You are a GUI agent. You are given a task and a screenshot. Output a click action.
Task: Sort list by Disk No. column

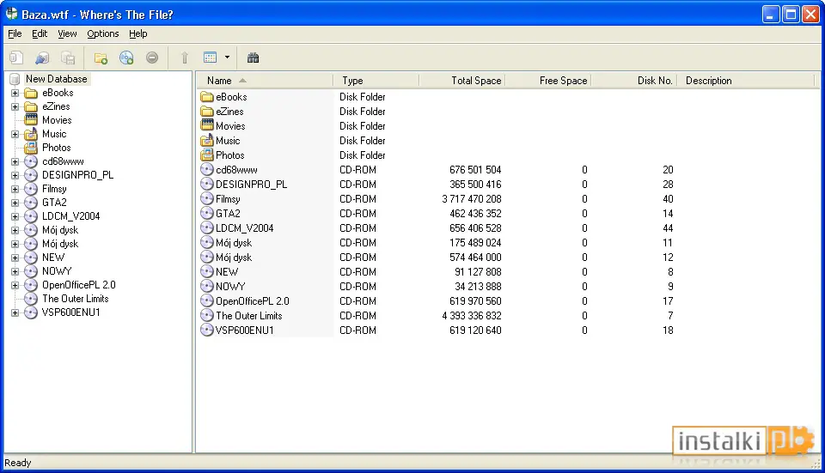coord(634,81)
